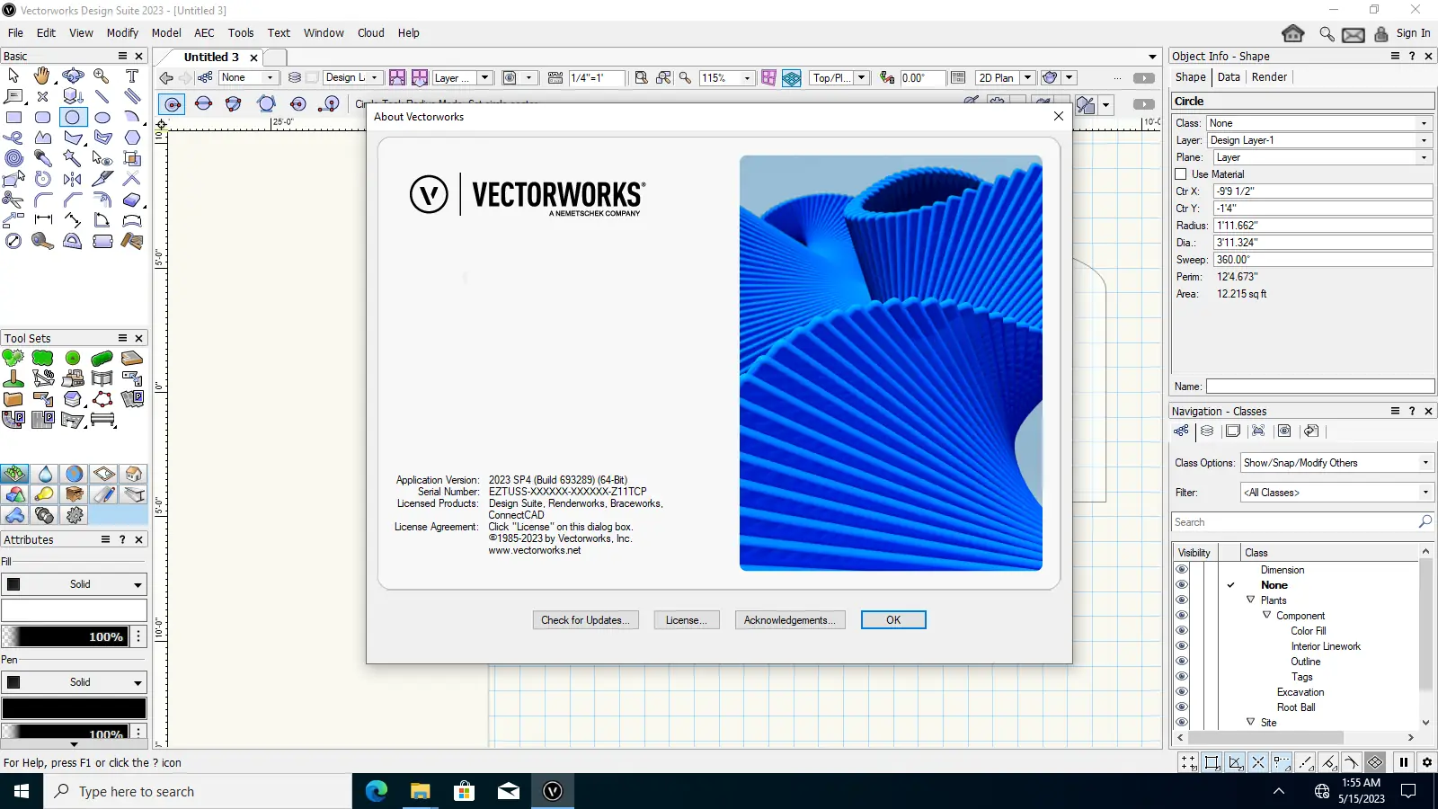Select the Spiral tool
This screenshot has height=809, width=1438.
(13, 158)
